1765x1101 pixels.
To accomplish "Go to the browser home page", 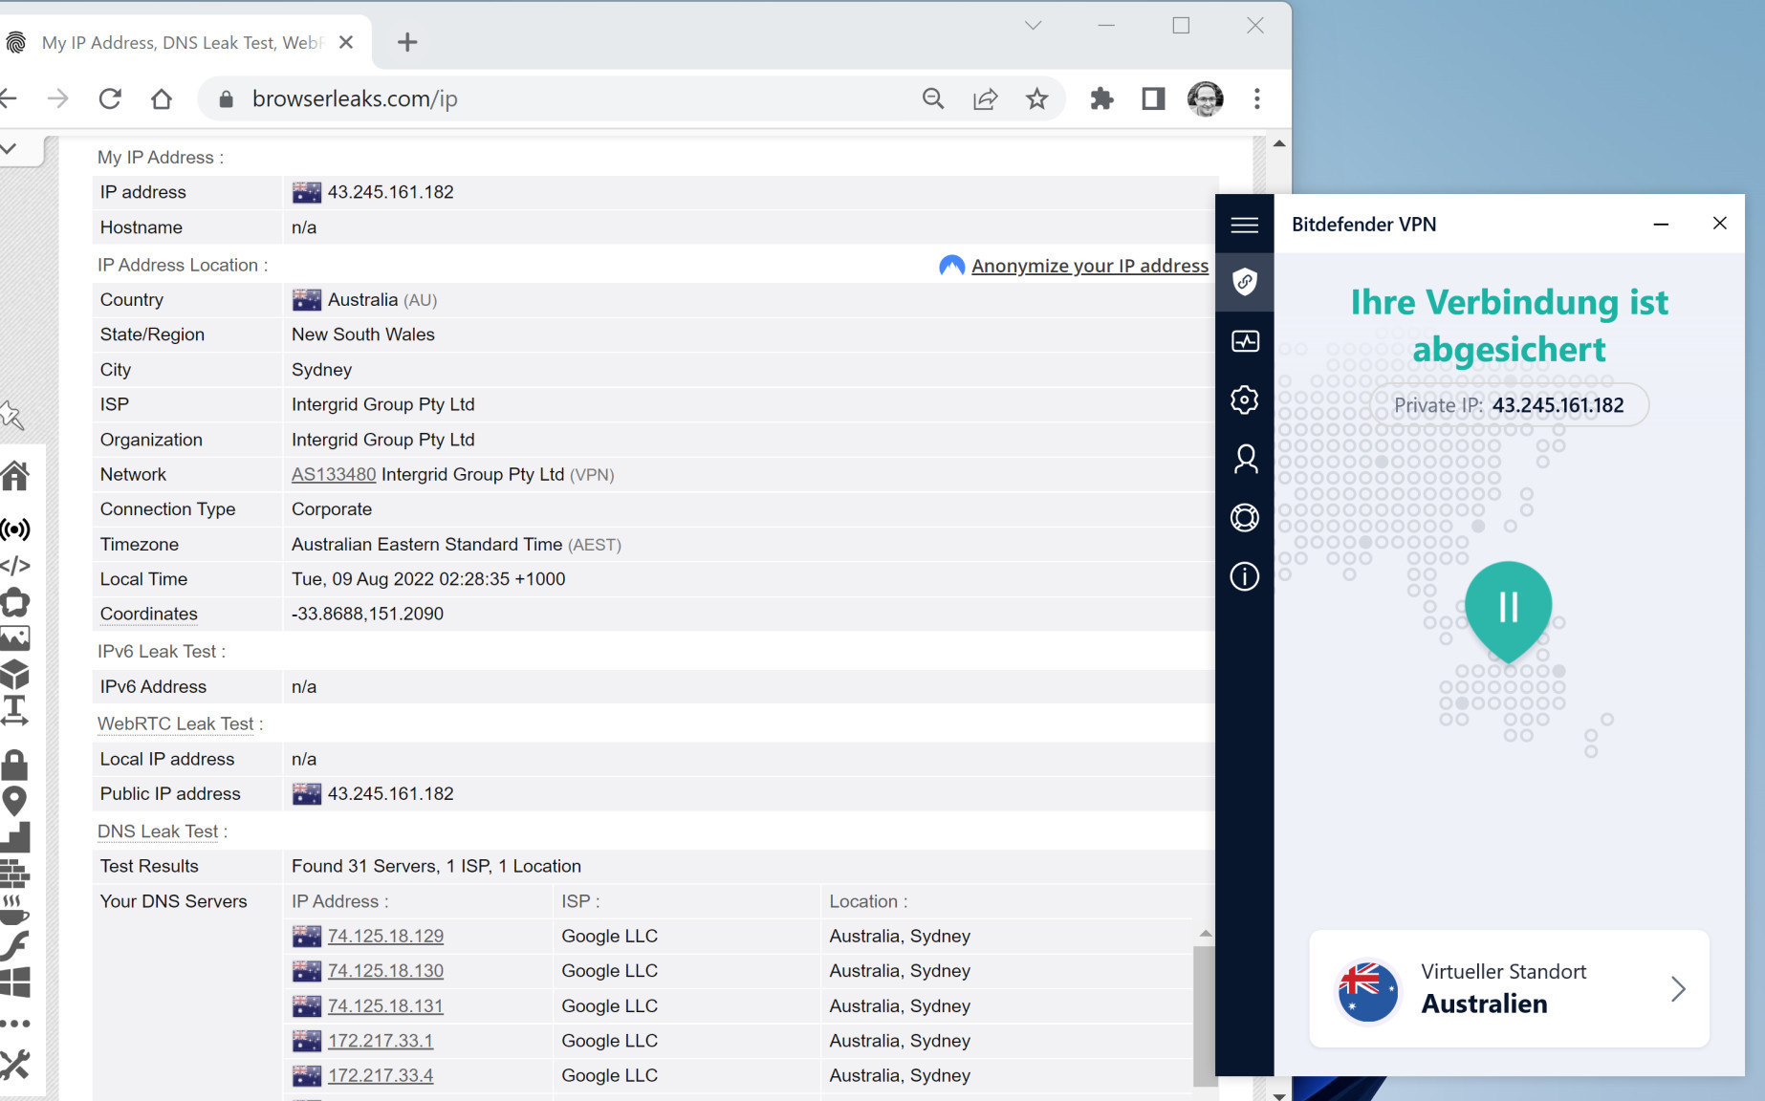I will [162, 98].
